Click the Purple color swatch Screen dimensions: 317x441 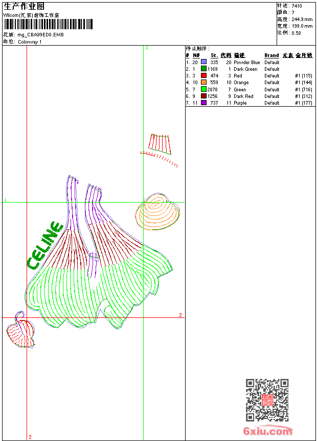click(x=203, y=103)
